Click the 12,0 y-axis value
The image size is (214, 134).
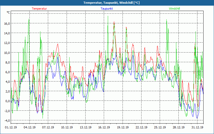[x=7, y=43]
